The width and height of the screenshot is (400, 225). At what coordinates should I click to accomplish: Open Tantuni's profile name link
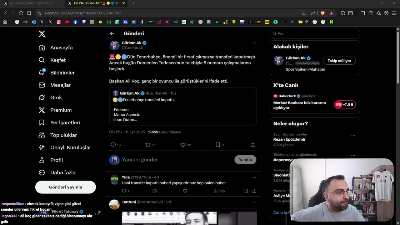[129, 202]
